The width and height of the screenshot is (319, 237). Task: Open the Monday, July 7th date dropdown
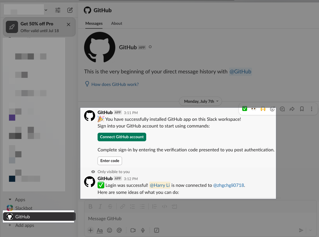pyautogui.click(x=200, y=101)
